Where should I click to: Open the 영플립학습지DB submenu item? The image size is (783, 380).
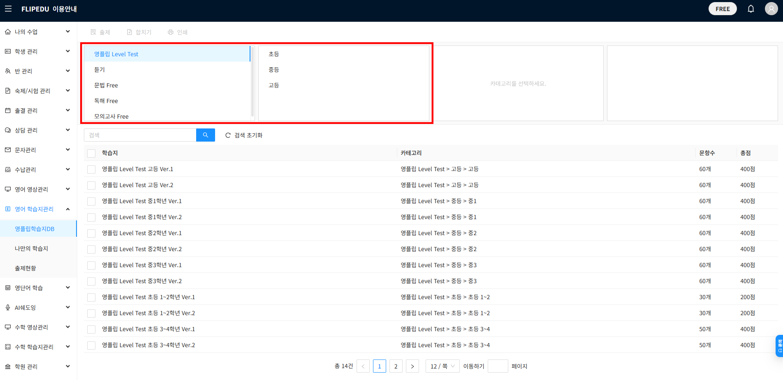(x=38, y=229)
